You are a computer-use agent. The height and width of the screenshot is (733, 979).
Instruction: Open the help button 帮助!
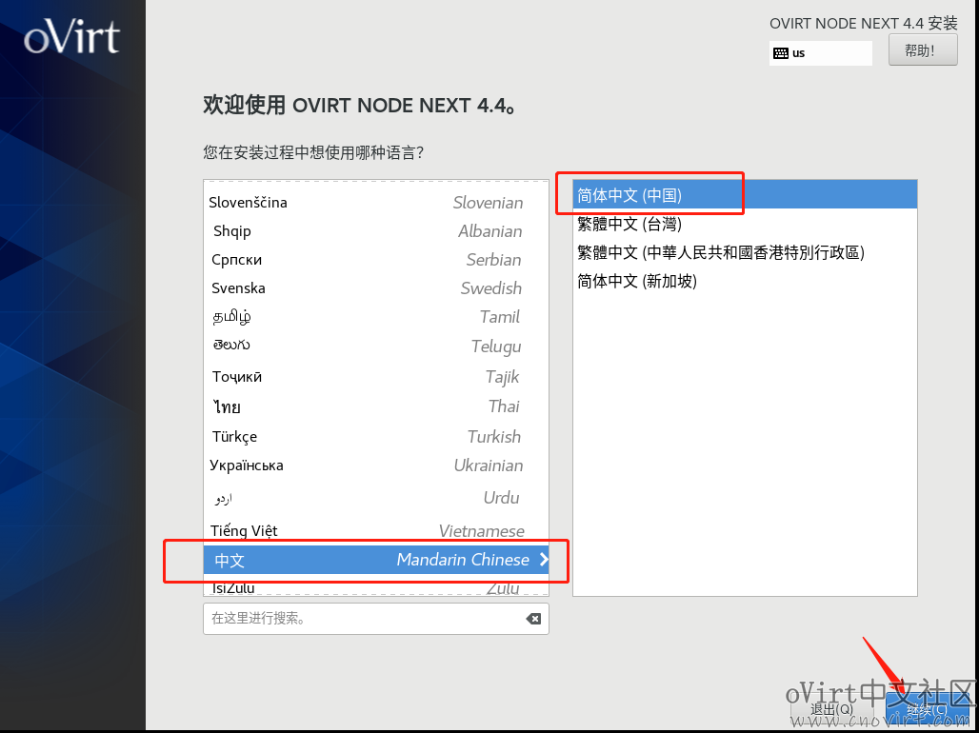(x=923, y=50)
